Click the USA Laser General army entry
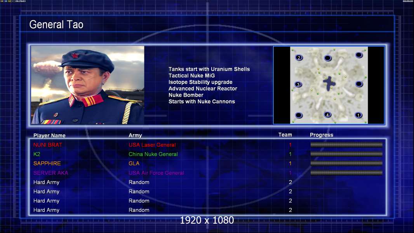The height and width of the screenshot is (233, 414). (x=152, y=145)
